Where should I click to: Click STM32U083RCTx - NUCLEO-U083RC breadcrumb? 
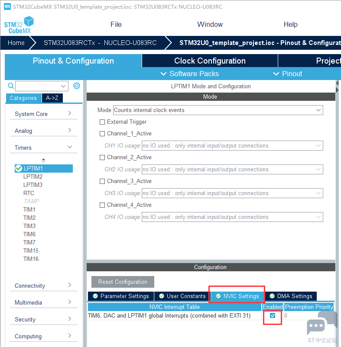(x=100, y=43)
